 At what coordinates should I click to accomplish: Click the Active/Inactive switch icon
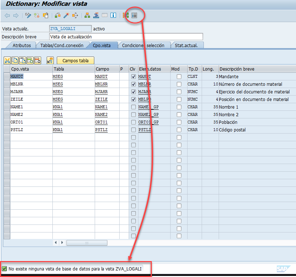pyautogui.click(x=37, y=15)
